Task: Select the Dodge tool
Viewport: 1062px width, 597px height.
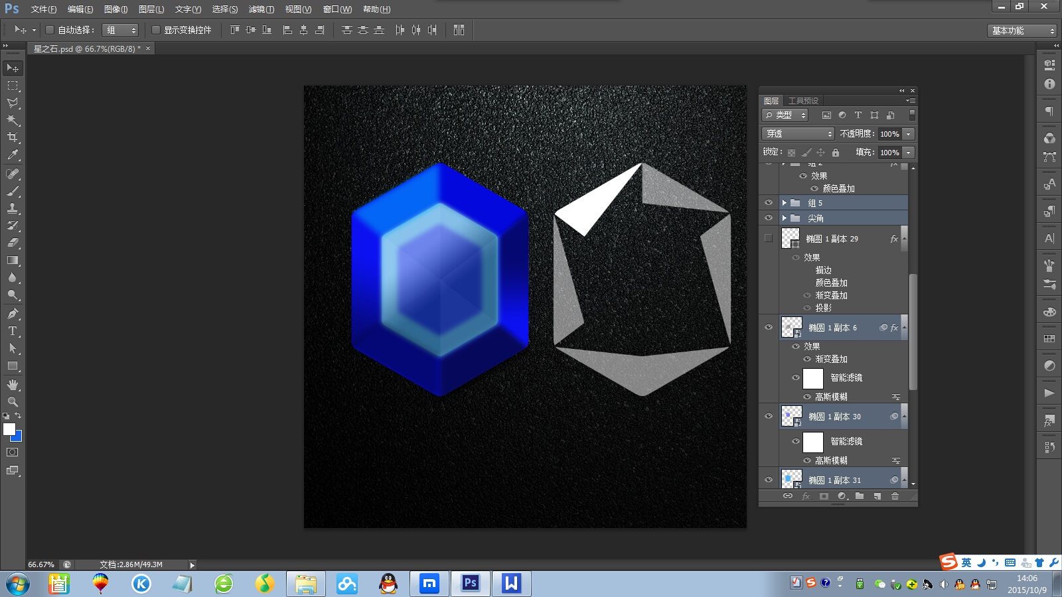Action: click(13, 295)
